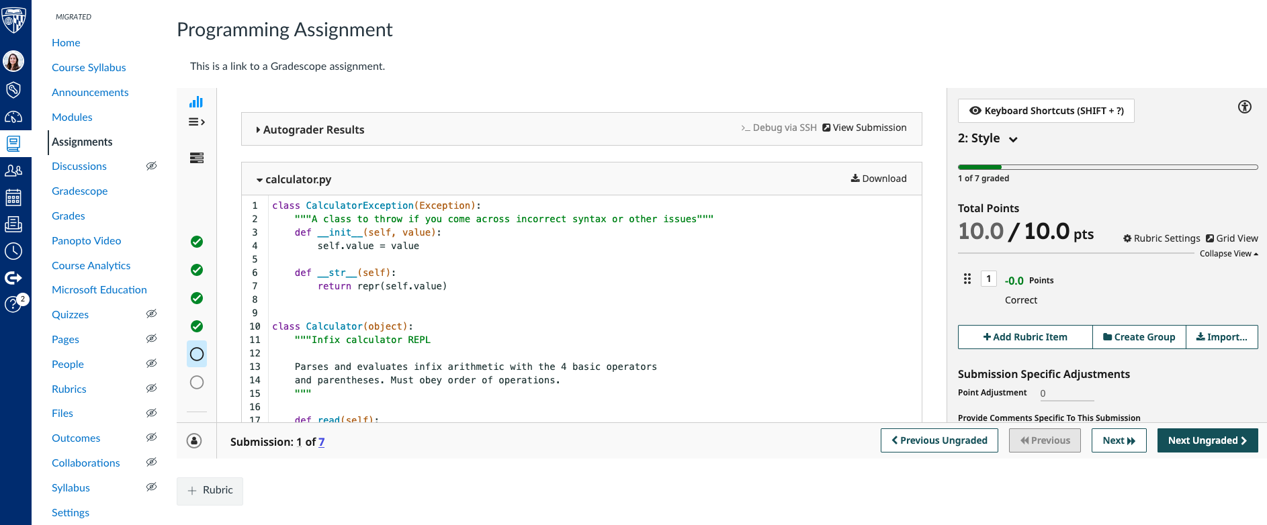
Task: Switch to Grid View
Action: point(1232,238)
